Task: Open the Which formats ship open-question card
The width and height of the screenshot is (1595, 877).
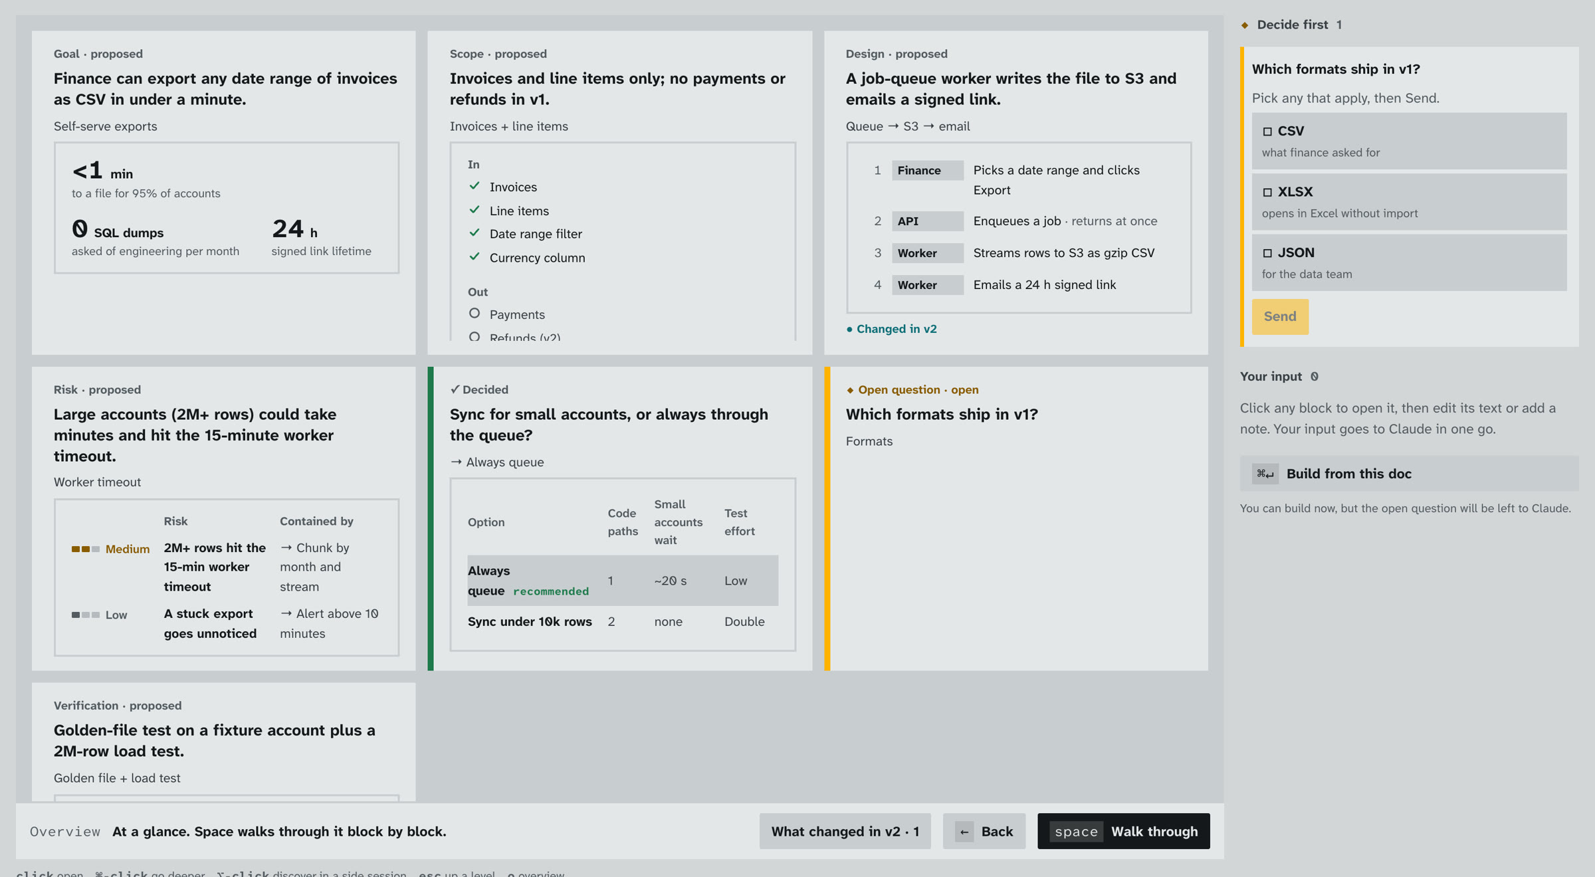Action: pyautogui.click(x=1016, y=518)
